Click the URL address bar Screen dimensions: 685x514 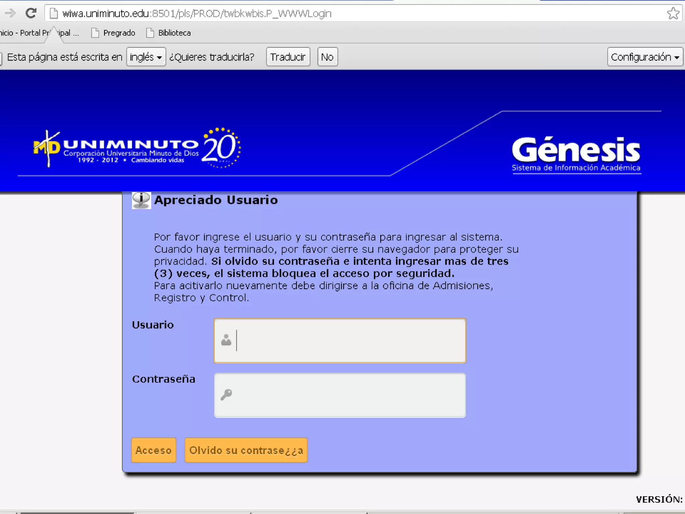tap(334, 13)
